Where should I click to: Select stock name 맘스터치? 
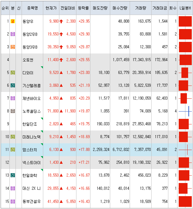[x=30, y=150]
